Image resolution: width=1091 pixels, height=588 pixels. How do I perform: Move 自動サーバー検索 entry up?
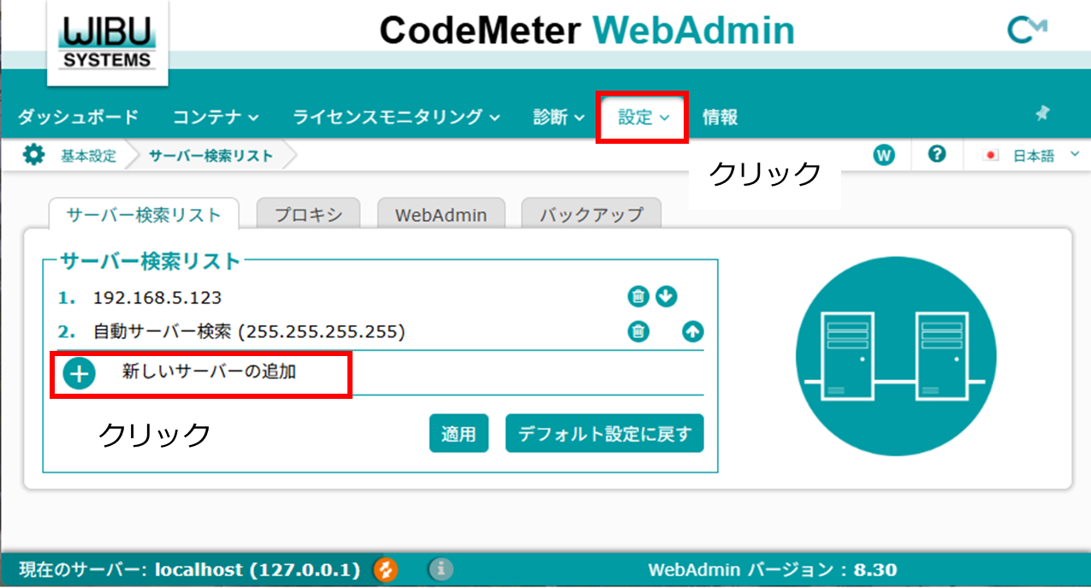click(693, 331)
